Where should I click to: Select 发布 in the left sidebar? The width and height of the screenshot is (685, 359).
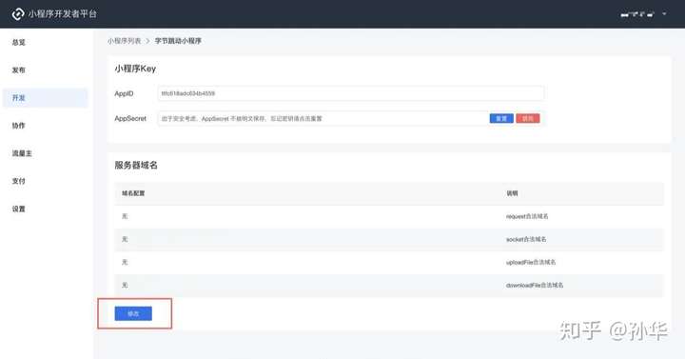coord(19,70)
